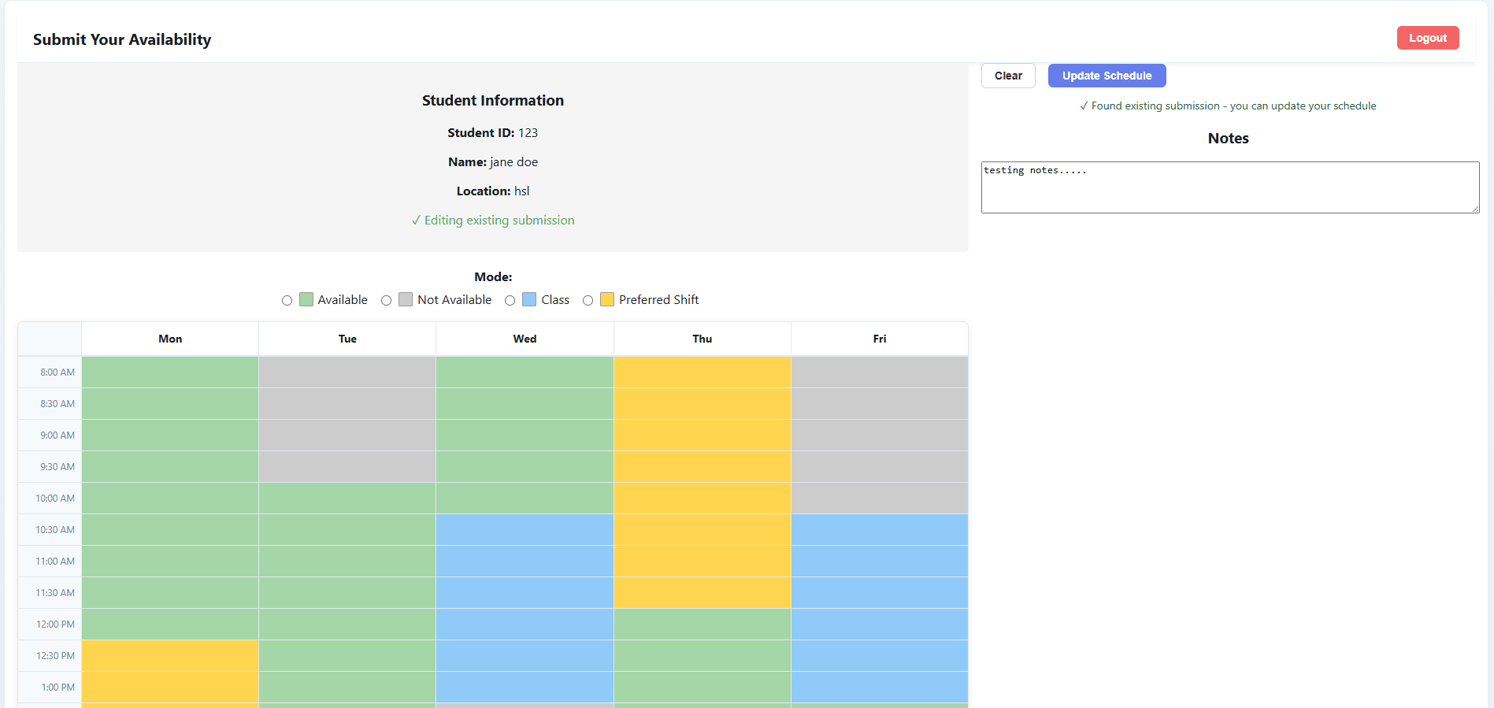Select the Tuesday 8:30 AM time slot
The height and width of the screenshot is (708, 1494).
coord(347,404)
